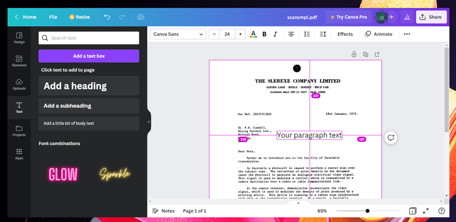Click the 65% zoom level
Viewport: 456px width, 222px height.
coord(322,211)
